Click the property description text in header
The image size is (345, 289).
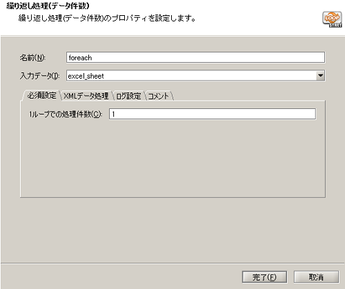pyautogui.click(x=107, y=18)
